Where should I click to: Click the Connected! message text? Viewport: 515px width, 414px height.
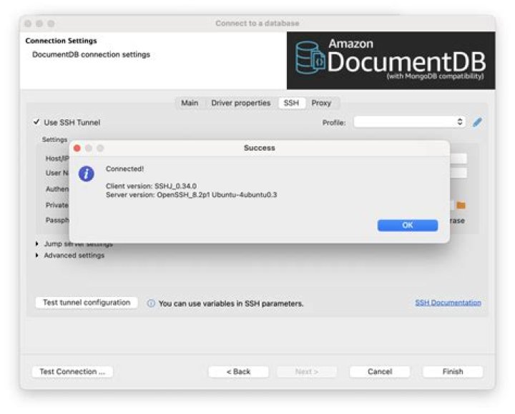click(124, 169)
